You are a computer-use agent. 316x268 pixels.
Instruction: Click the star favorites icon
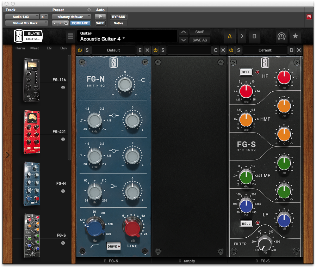(x=295, y=36)
